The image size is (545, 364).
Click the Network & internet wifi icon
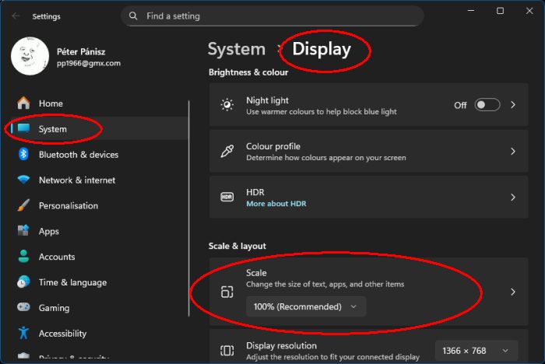pos(23,180)
